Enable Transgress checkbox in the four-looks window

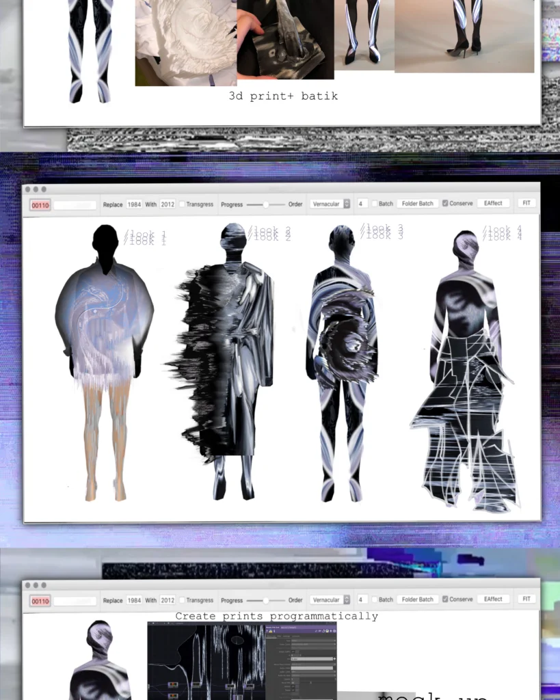pos(183,204)
